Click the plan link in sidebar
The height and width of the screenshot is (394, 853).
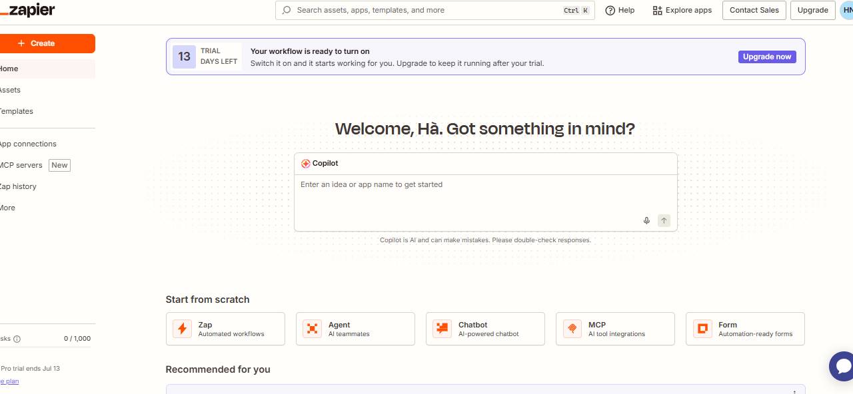[x=9, y=381]
